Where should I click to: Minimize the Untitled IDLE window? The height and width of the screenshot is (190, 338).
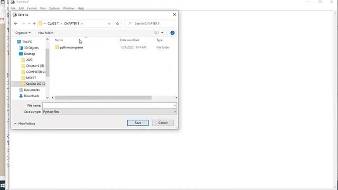(x=308, y=2)
